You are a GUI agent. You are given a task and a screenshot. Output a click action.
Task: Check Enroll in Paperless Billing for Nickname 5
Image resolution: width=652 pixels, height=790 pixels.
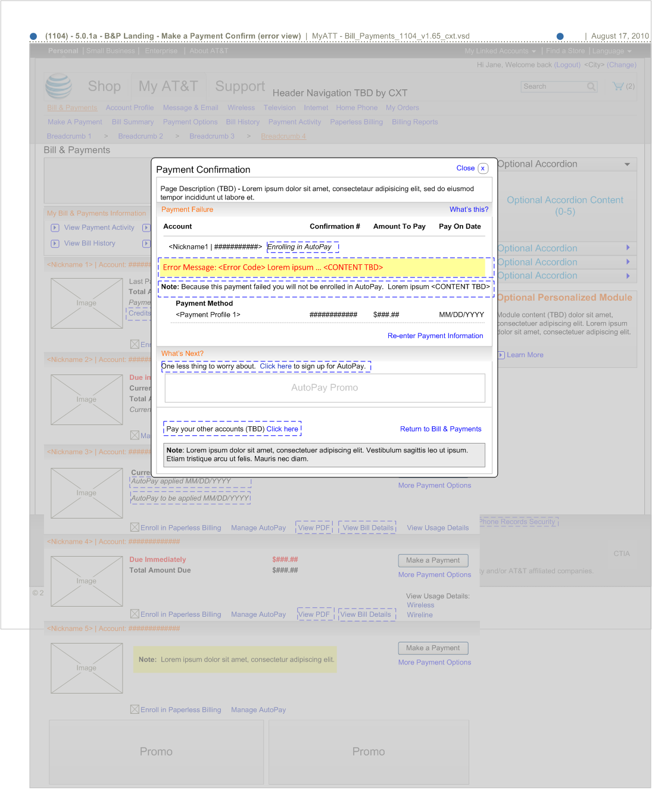coord(135,710)
